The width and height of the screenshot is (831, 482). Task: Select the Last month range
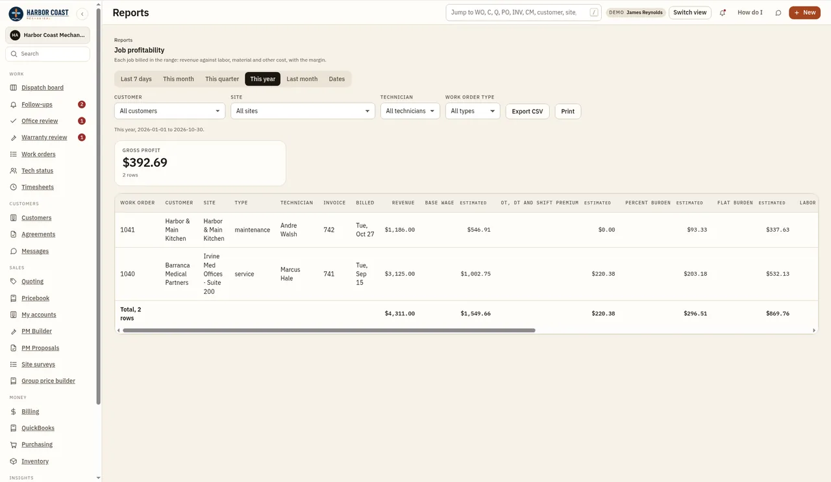point(302,79)
